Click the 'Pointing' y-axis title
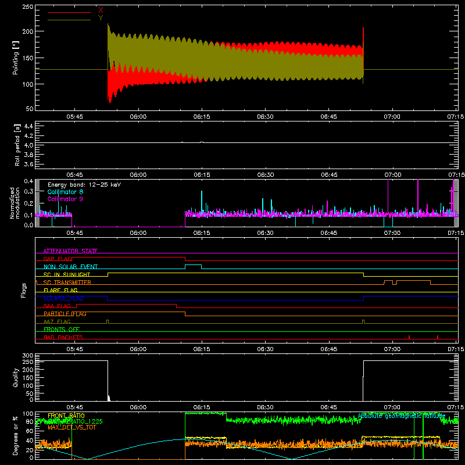This screenshot has height=465, width=465. click(x=16, y=58)
